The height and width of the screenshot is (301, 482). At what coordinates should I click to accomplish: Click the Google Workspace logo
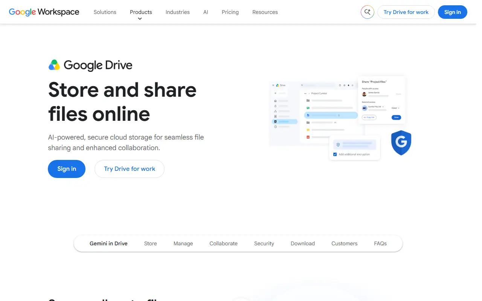[x=44, y=12]
